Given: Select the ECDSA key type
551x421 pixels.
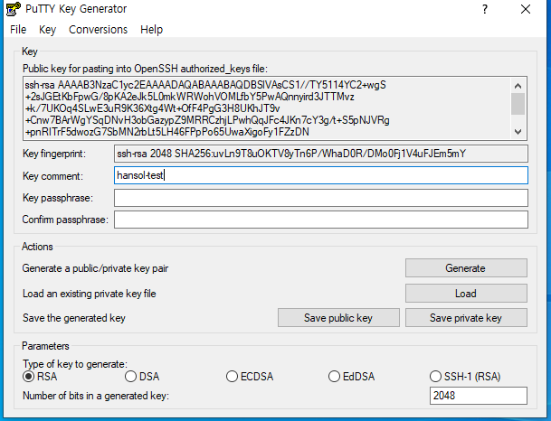Looking at the screenshot, I should click(x=250, y=377).
